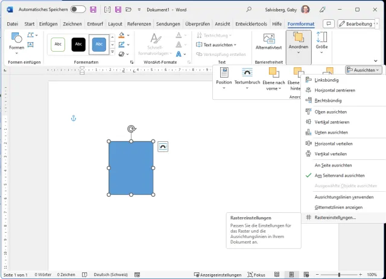Choose Vertikal zentrieren from the menu

(331, 122)
